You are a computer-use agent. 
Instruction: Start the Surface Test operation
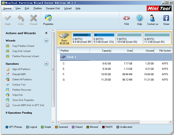tap(19, 85)
